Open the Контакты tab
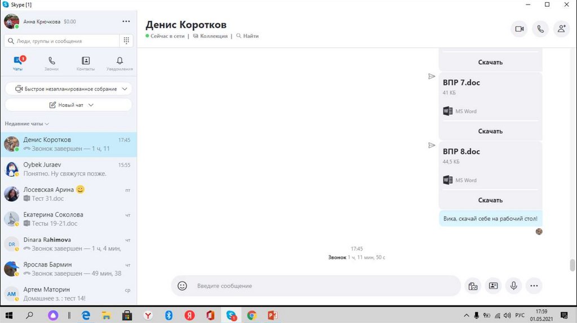This screenshot has width=577, height=323. [x=86, y=64]
